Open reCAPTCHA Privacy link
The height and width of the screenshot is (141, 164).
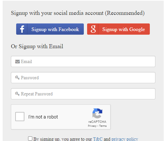point(92,126)
